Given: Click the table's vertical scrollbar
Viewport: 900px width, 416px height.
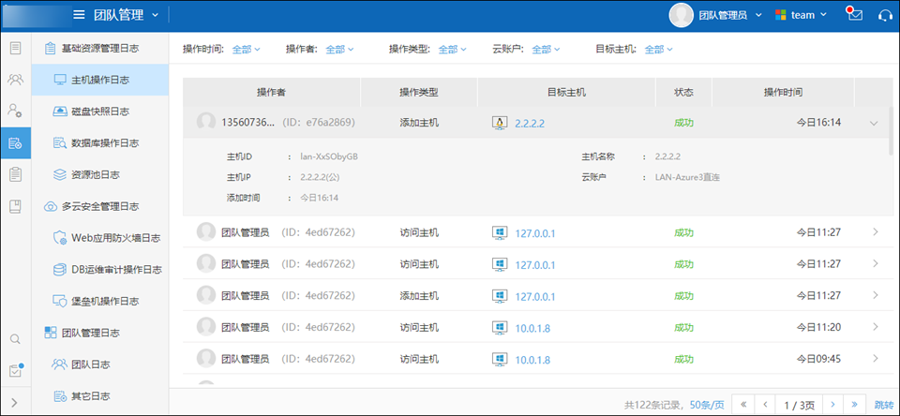Looking at the screenshot, I should coord(891,131).
